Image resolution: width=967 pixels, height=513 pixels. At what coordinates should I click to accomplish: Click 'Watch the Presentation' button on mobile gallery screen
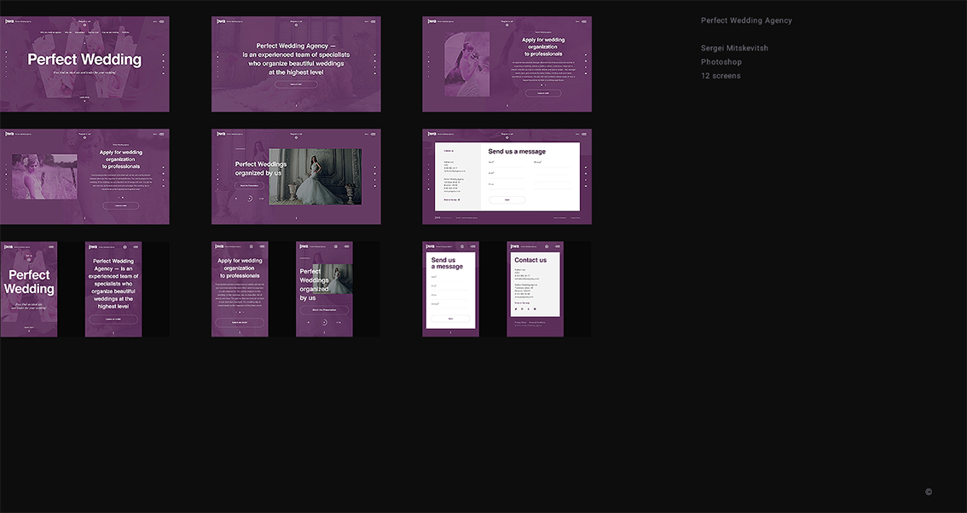point(324,310)
